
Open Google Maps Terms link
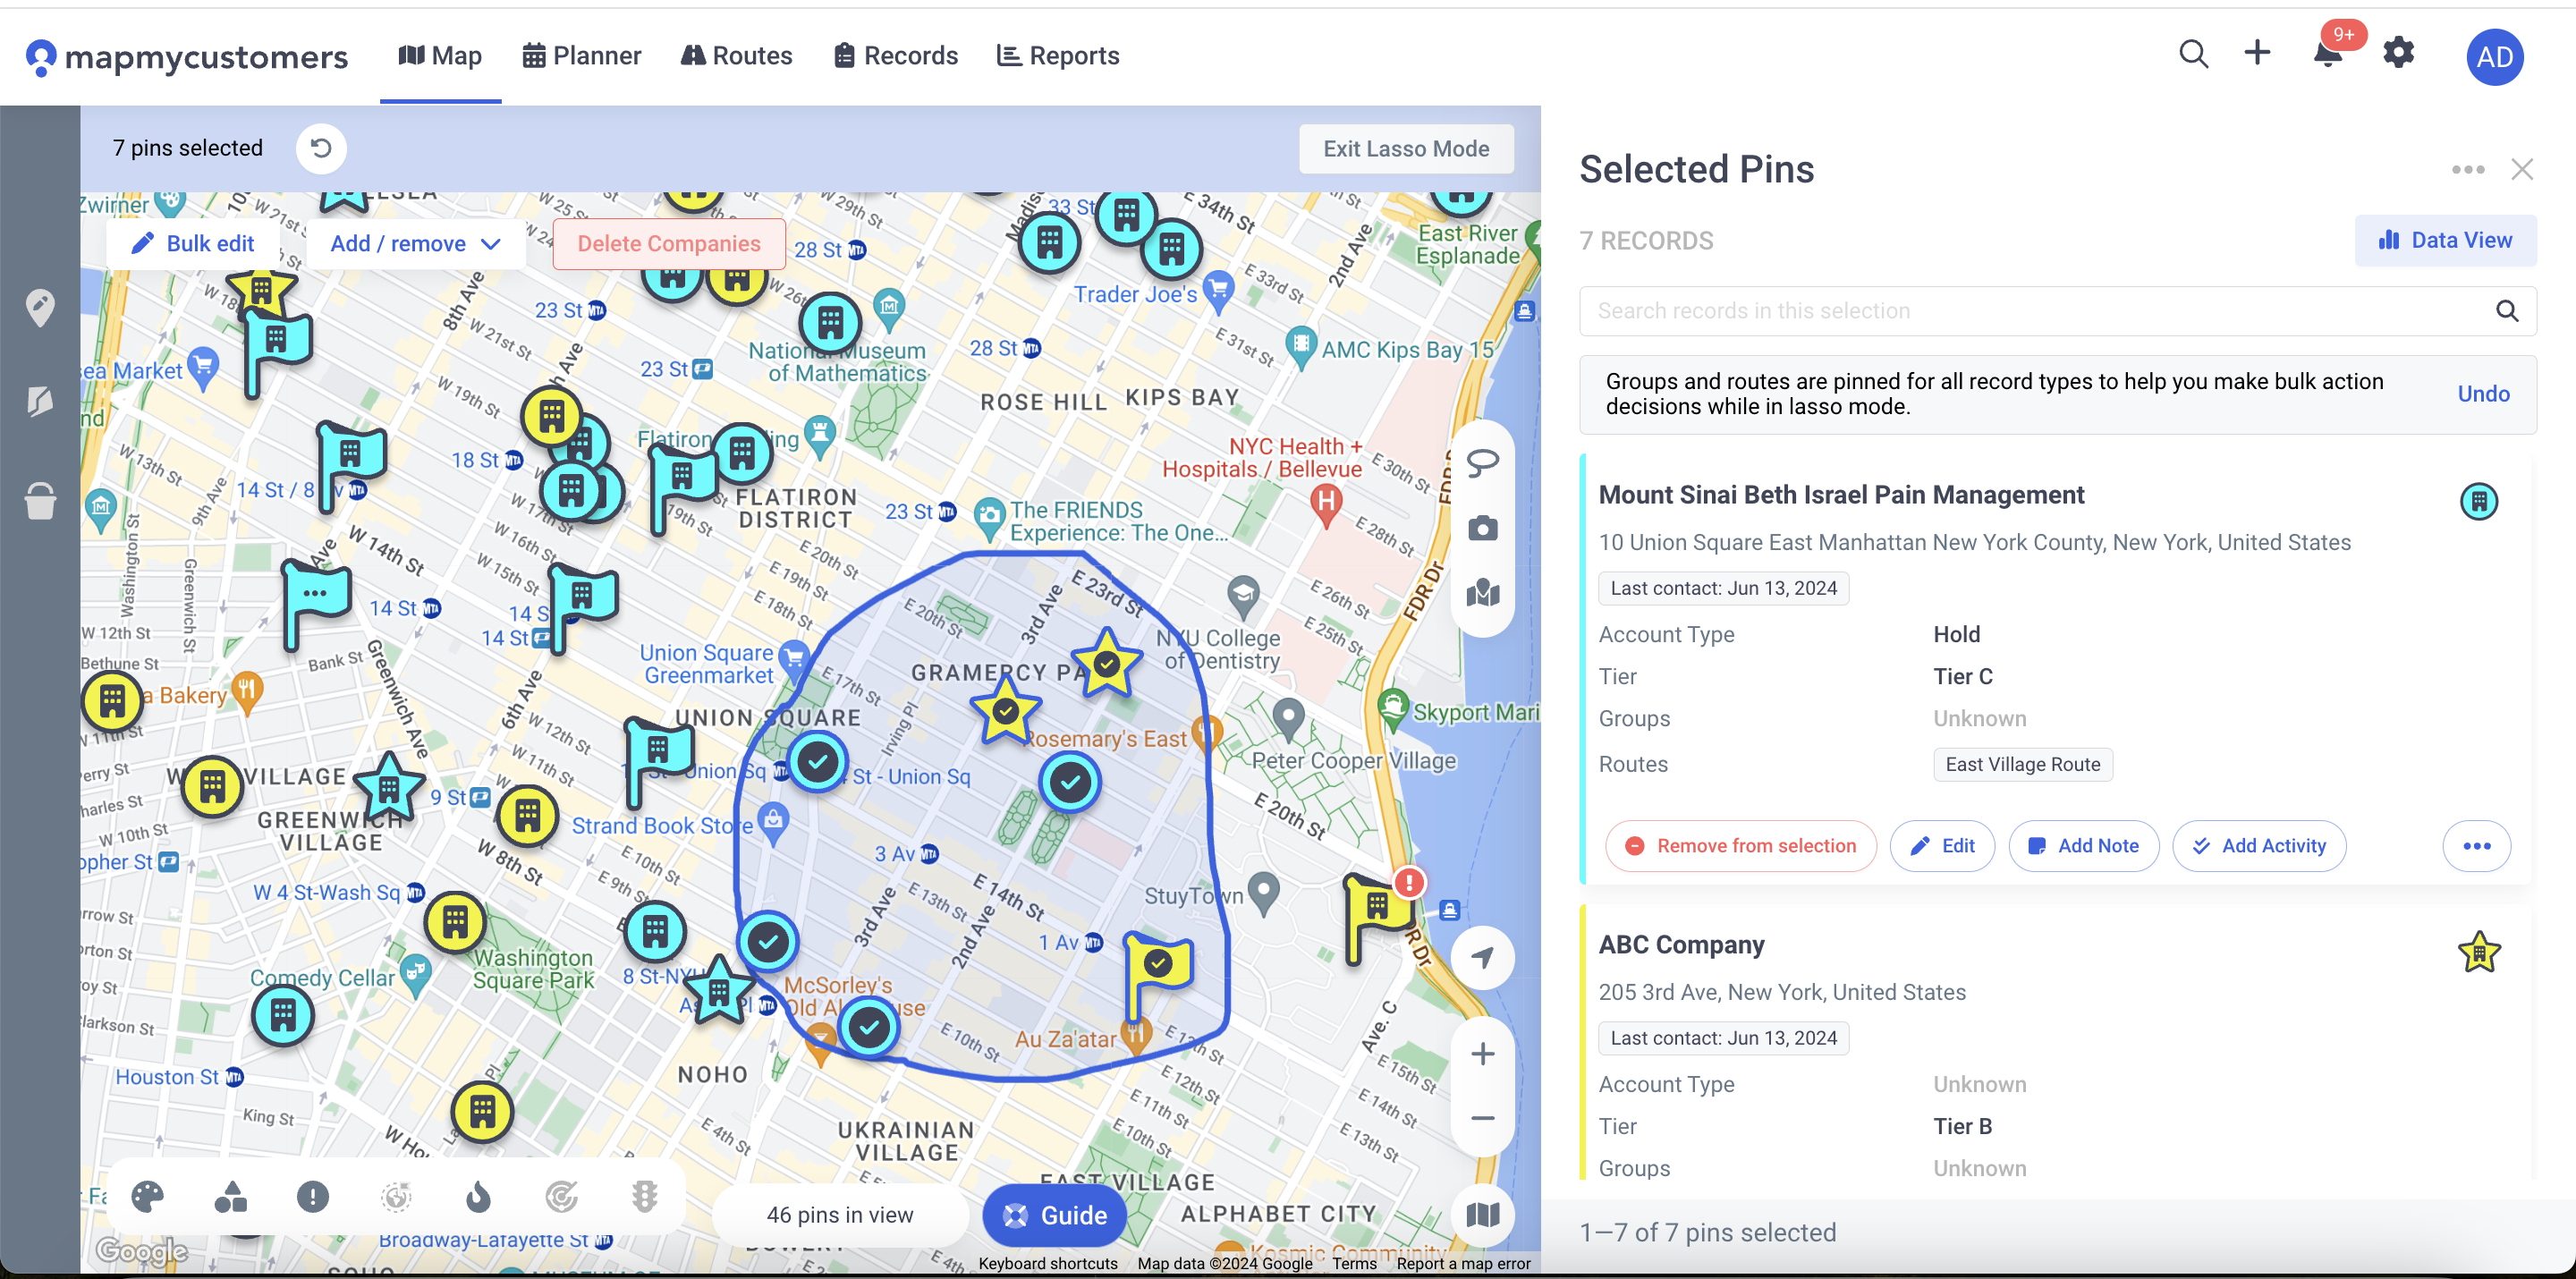point(1354,1263)
